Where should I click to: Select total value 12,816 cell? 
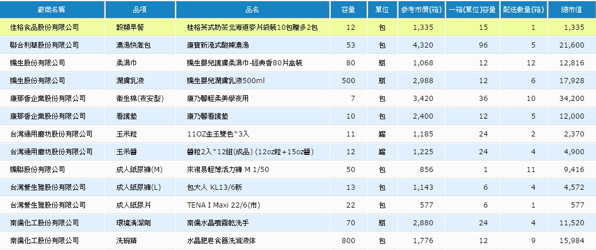(x=572, y=63)
